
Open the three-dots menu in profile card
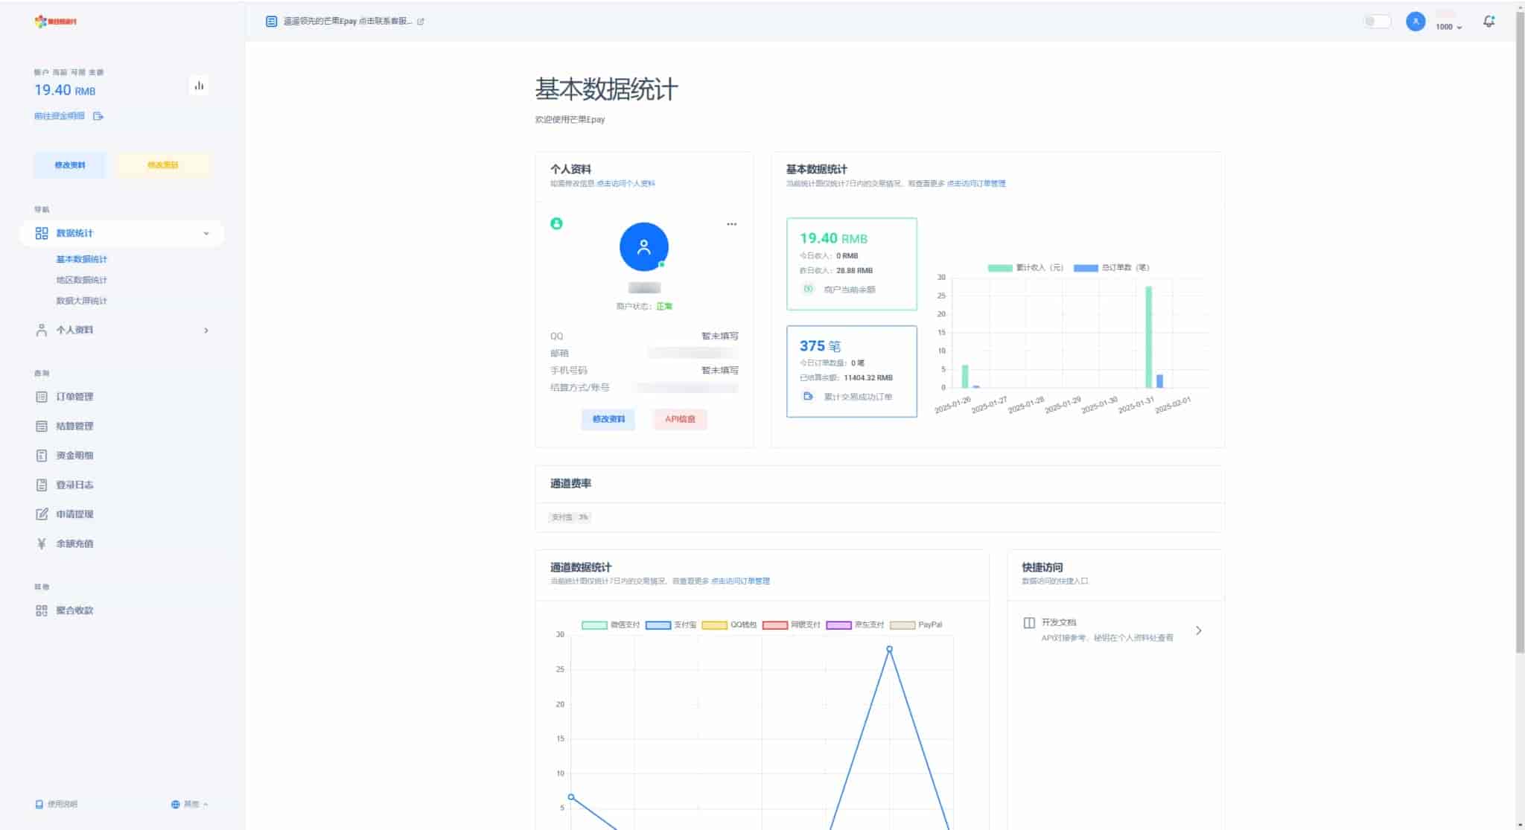click(x=731, y=224)
